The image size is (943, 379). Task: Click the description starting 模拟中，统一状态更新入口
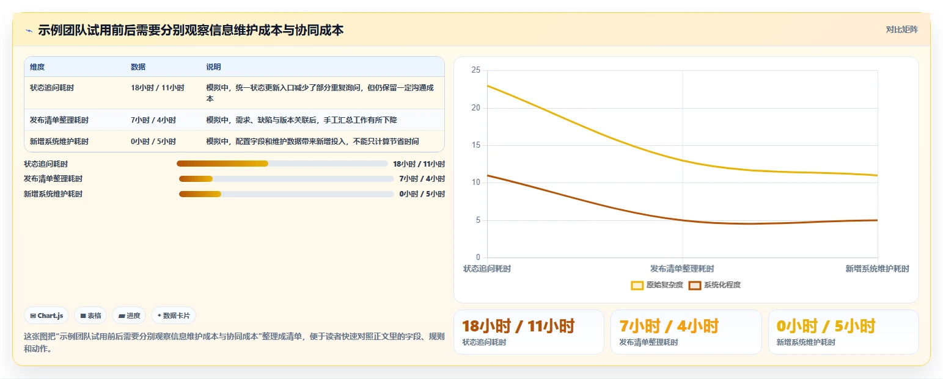(320, 93)
